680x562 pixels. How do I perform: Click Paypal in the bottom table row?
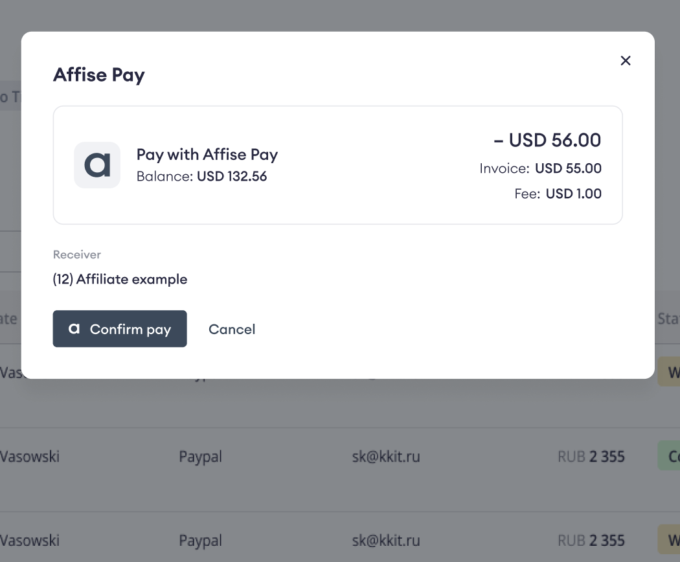(x=200, y=540)
